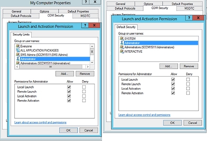Toggle Allow Remote Launch in Default Security dialog

(x=173, y=84)
